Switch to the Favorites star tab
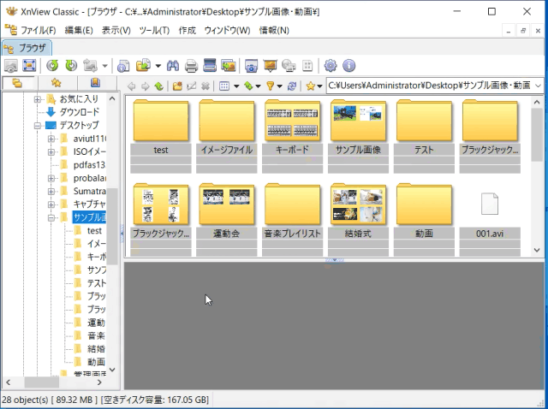This screenshot has width=548, height=409. coord(56,83)
